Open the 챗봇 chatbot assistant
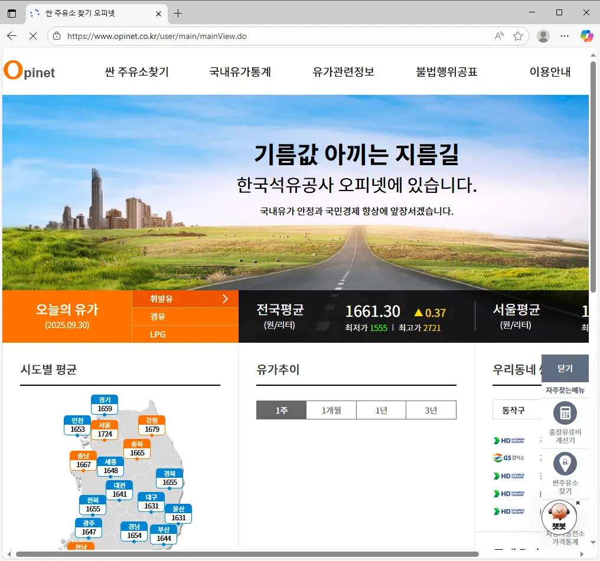The image size is (600, 561). [x=559, y=516]
